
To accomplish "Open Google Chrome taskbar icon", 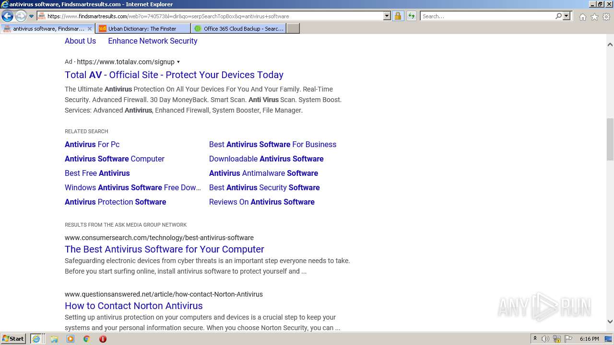I will tap(87, 339).
